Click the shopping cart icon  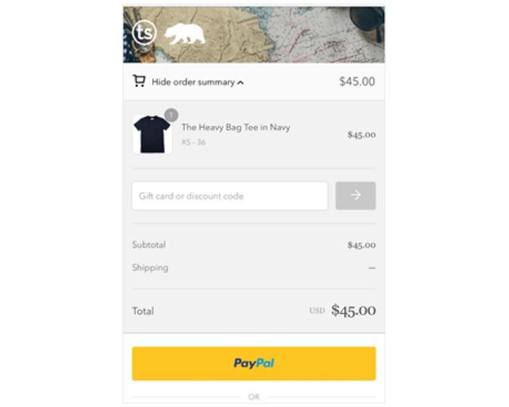pyautogui.click(x=139, y=81)
